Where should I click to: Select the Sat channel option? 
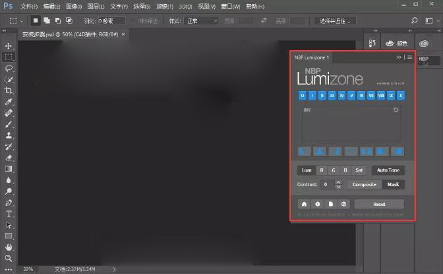(359, 170)
